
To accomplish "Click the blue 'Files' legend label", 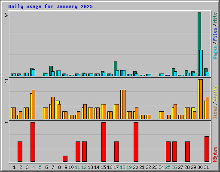I will click(x=215, y=34).
